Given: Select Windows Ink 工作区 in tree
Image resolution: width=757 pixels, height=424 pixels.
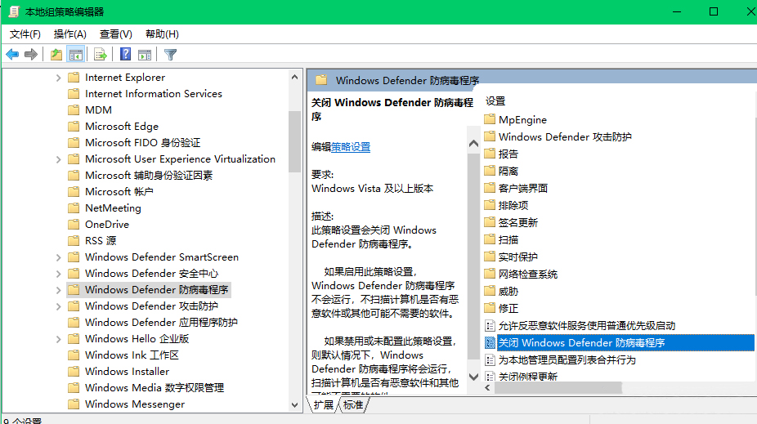Looking at the screenshot, I should [x=132, y=355].
